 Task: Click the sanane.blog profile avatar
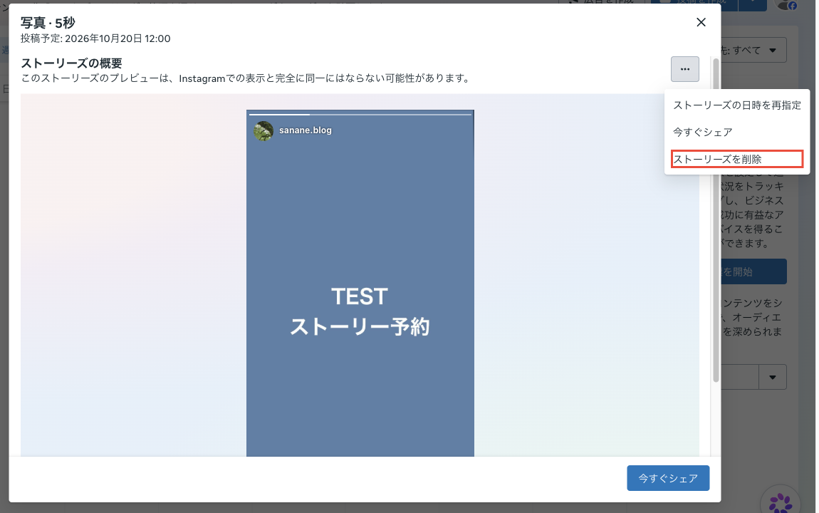pos(264,130)
